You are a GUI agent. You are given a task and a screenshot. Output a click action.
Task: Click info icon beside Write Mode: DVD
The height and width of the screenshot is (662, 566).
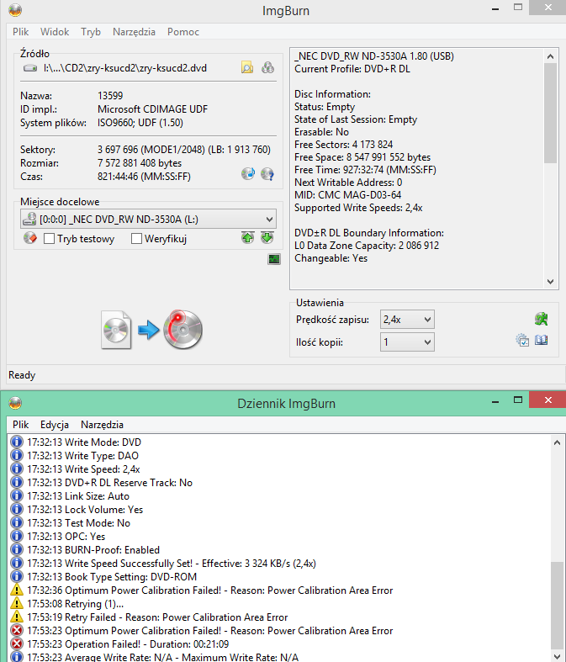pyautogui.click(x=17, y=442)
